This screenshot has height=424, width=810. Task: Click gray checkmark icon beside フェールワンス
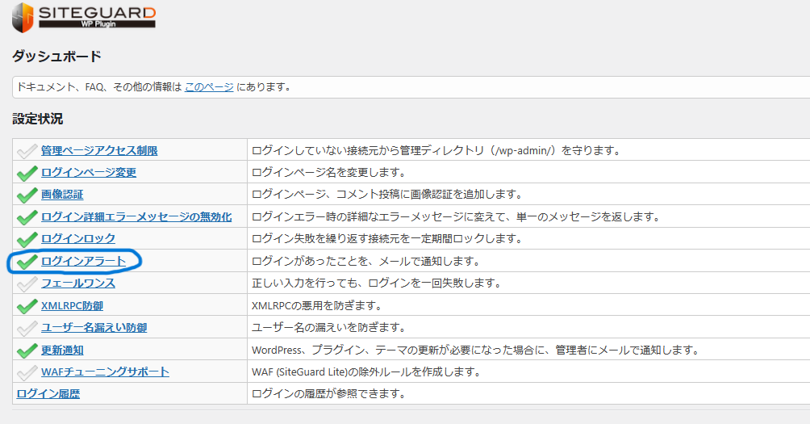(x=27, y=283)
